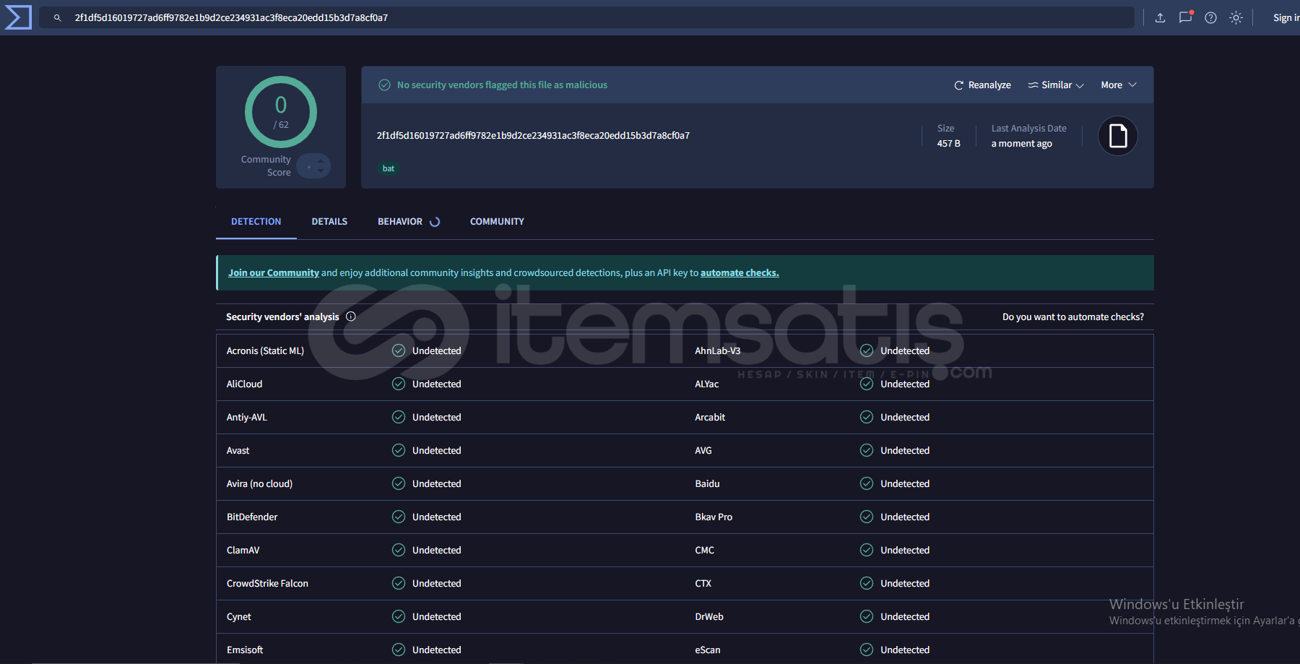The width and height of the screenshot is (1300, 664).
Task: Click the check icon for ClamAV
Action: (x=399, y=551)
